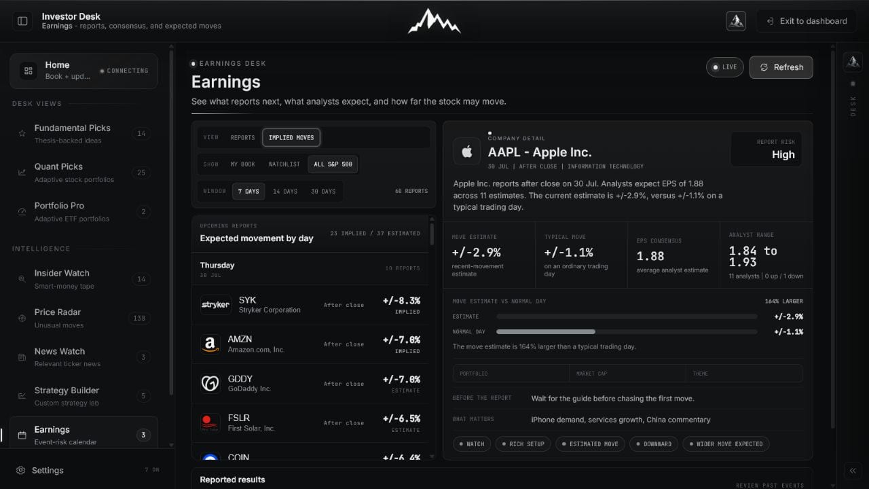This screenshot has width=869, height=489.
Task: Open Strategy Builder from sidebar
Action: tap(84, 396)
